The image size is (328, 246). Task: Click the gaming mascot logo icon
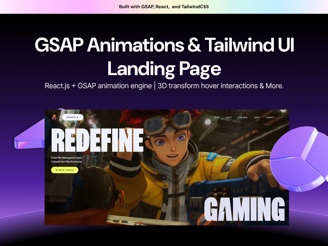tap(54, 117)
